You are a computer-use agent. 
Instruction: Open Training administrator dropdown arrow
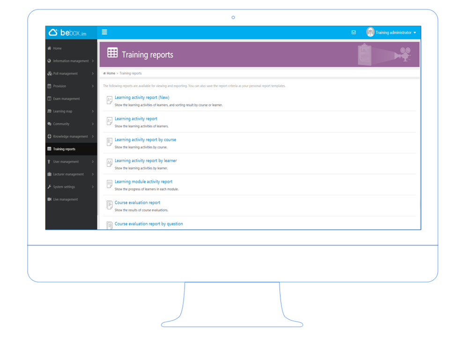pyautogui.click(x=415, y=33)
